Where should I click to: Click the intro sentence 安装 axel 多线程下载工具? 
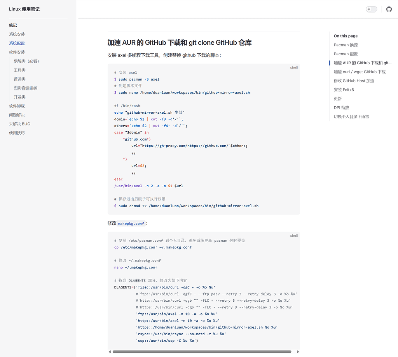coord(164,55)
